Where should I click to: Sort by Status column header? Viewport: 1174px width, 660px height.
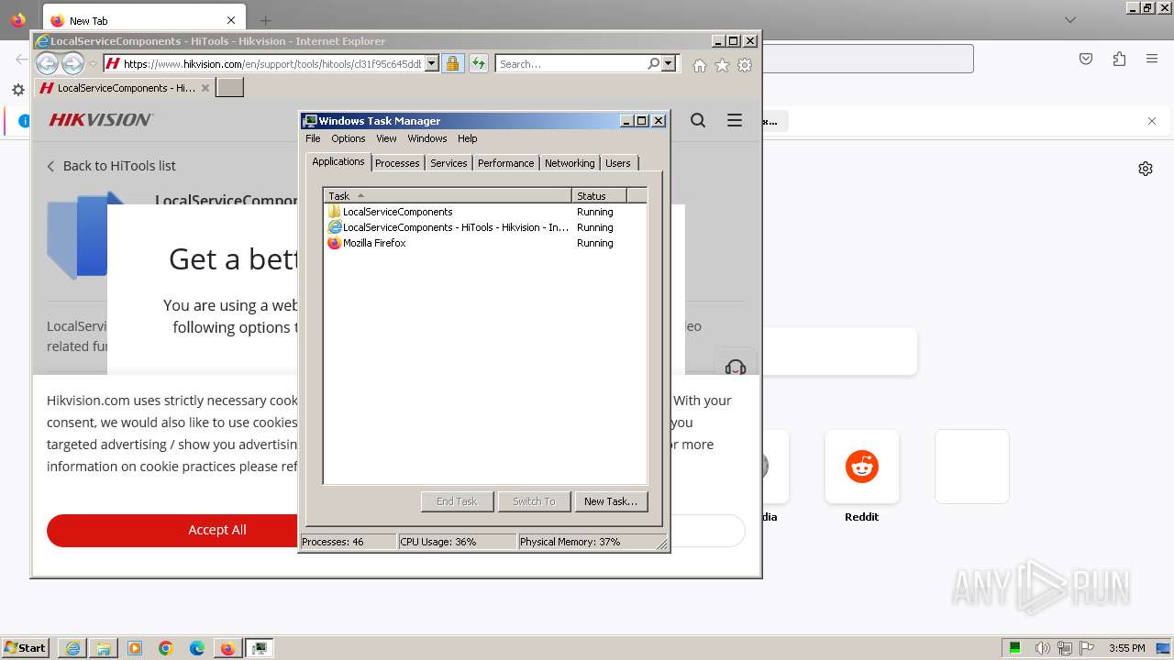click(x=599, y=195)
